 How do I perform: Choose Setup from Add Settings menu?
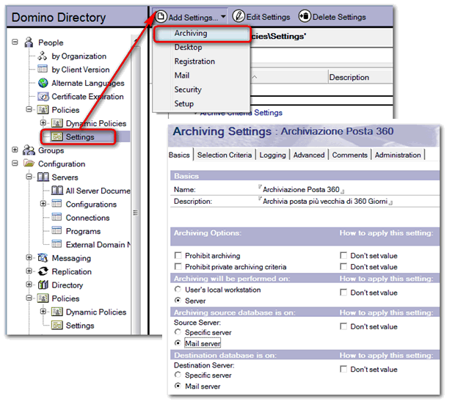click(201, 103)
